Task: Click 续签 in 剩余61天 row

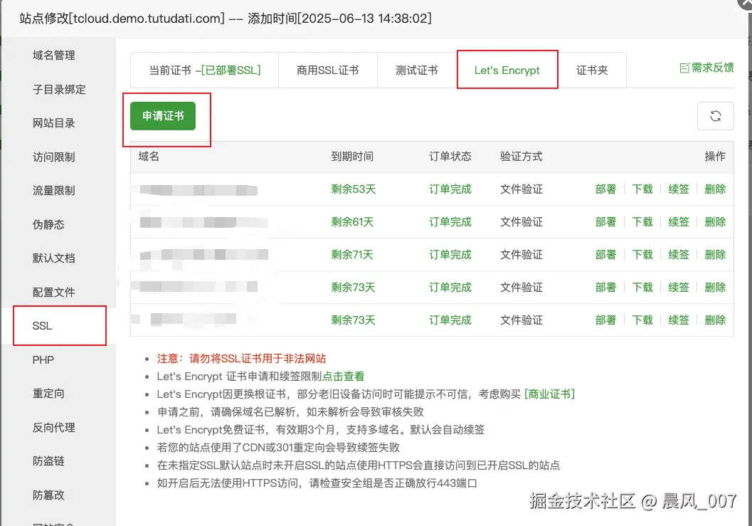Action: (x=679, y=222)
